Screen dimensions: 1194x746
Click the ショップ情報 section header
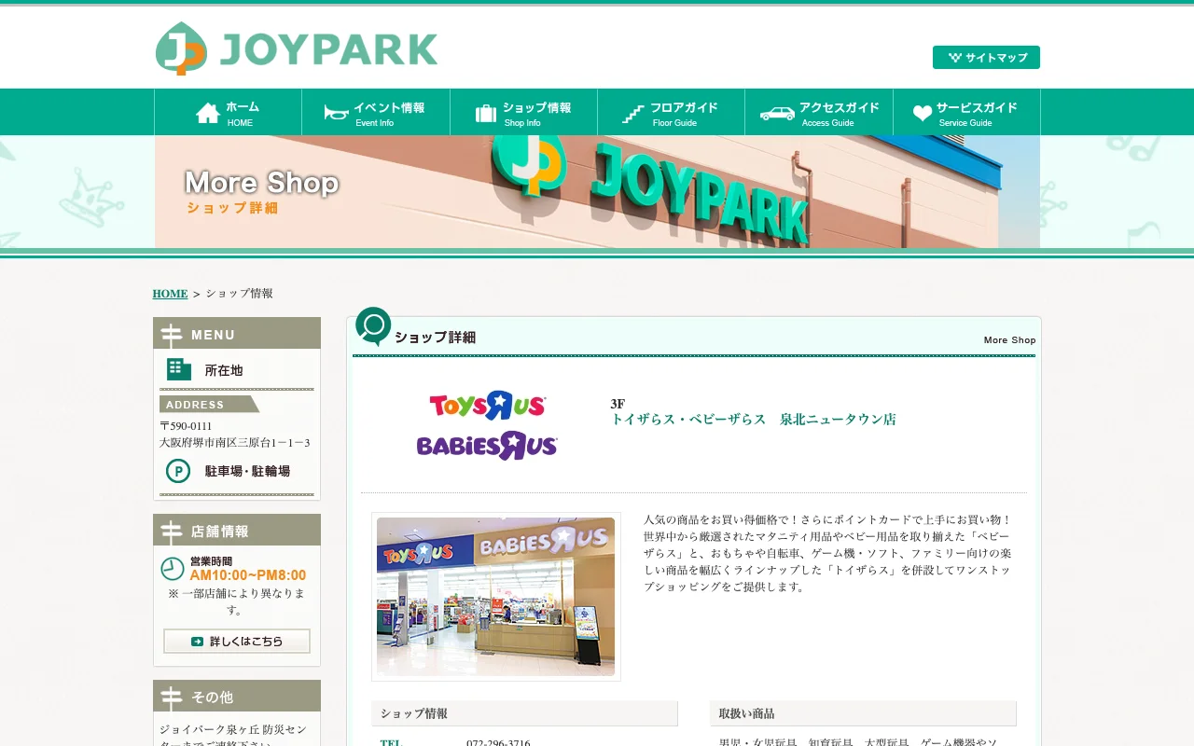click(x=524, y=713)
